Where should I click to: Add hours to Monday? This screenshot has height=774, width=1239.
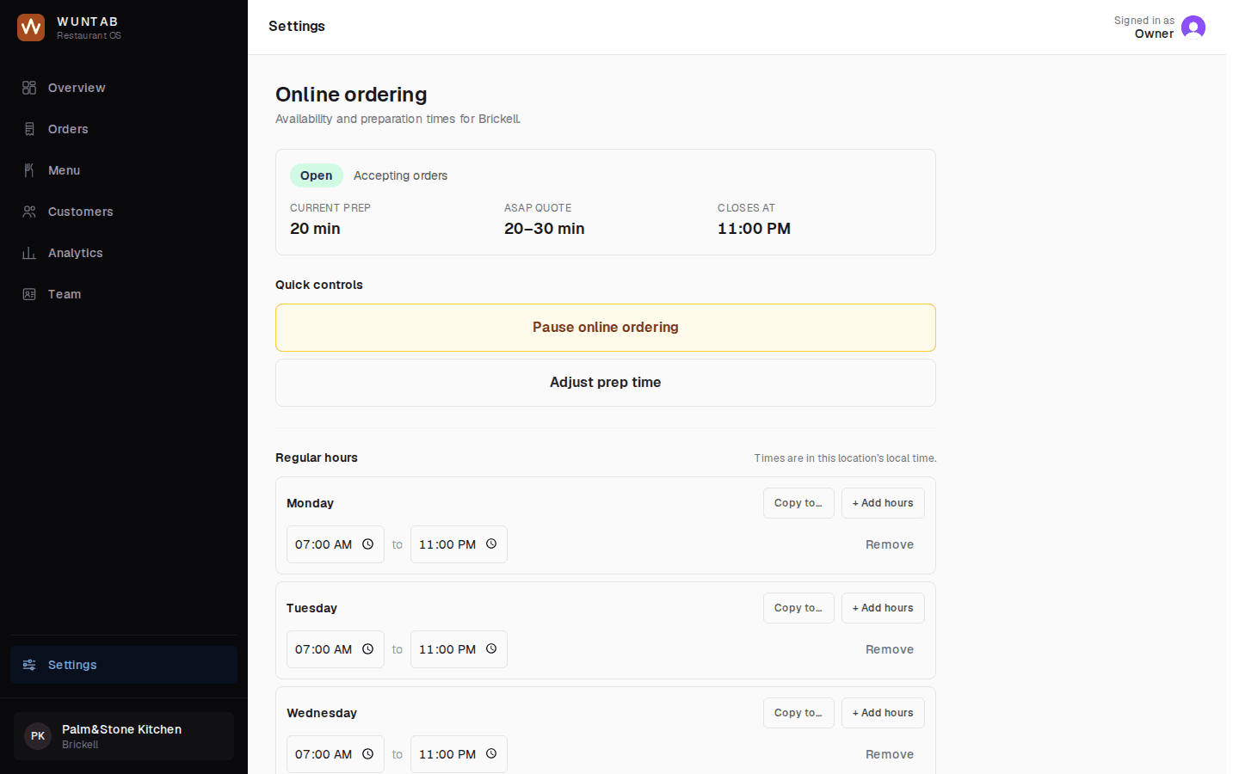[x=883, y=503]
